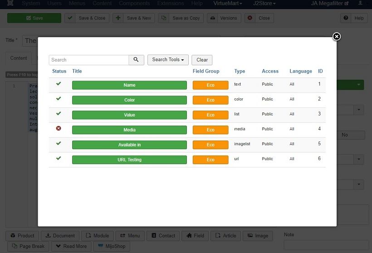This screenshot has width=372, height=253.
Task: Insert Field editor button
Action: coord(195,236)
